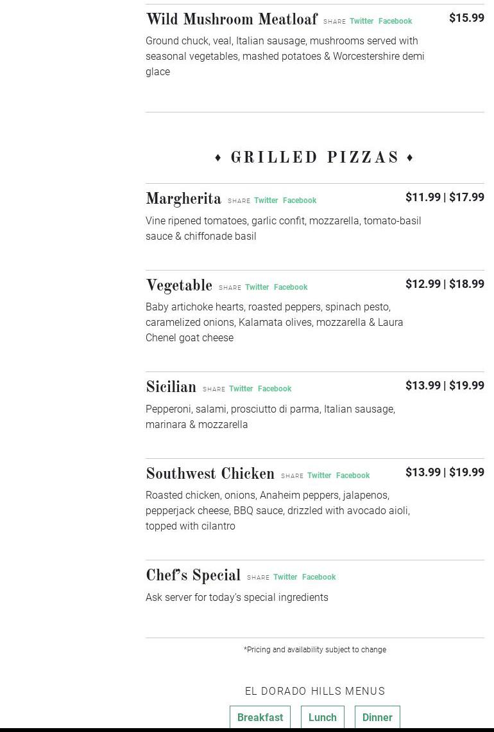Share Vegetable pizza on Facebook
Screen dimensions: 494x732
[290, 287]
